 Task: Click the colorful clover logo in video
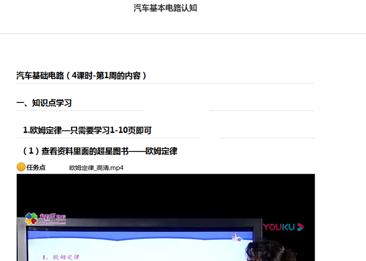click(x=31, y=218)
